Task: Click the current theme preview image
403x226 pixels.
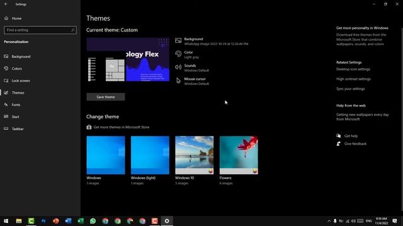Action: [128, 60]
